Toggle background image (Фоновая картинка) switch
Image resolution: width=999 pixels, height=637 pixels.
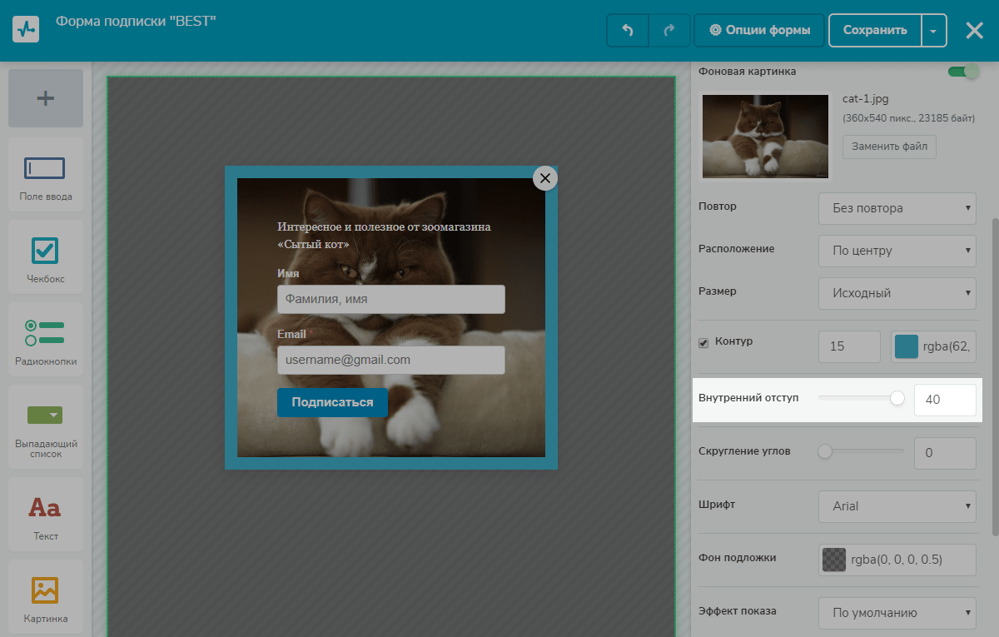click(963, 72)
